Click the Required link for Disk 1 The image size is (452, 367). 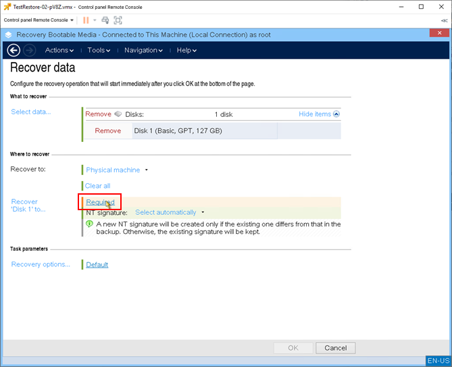point(100,202)
